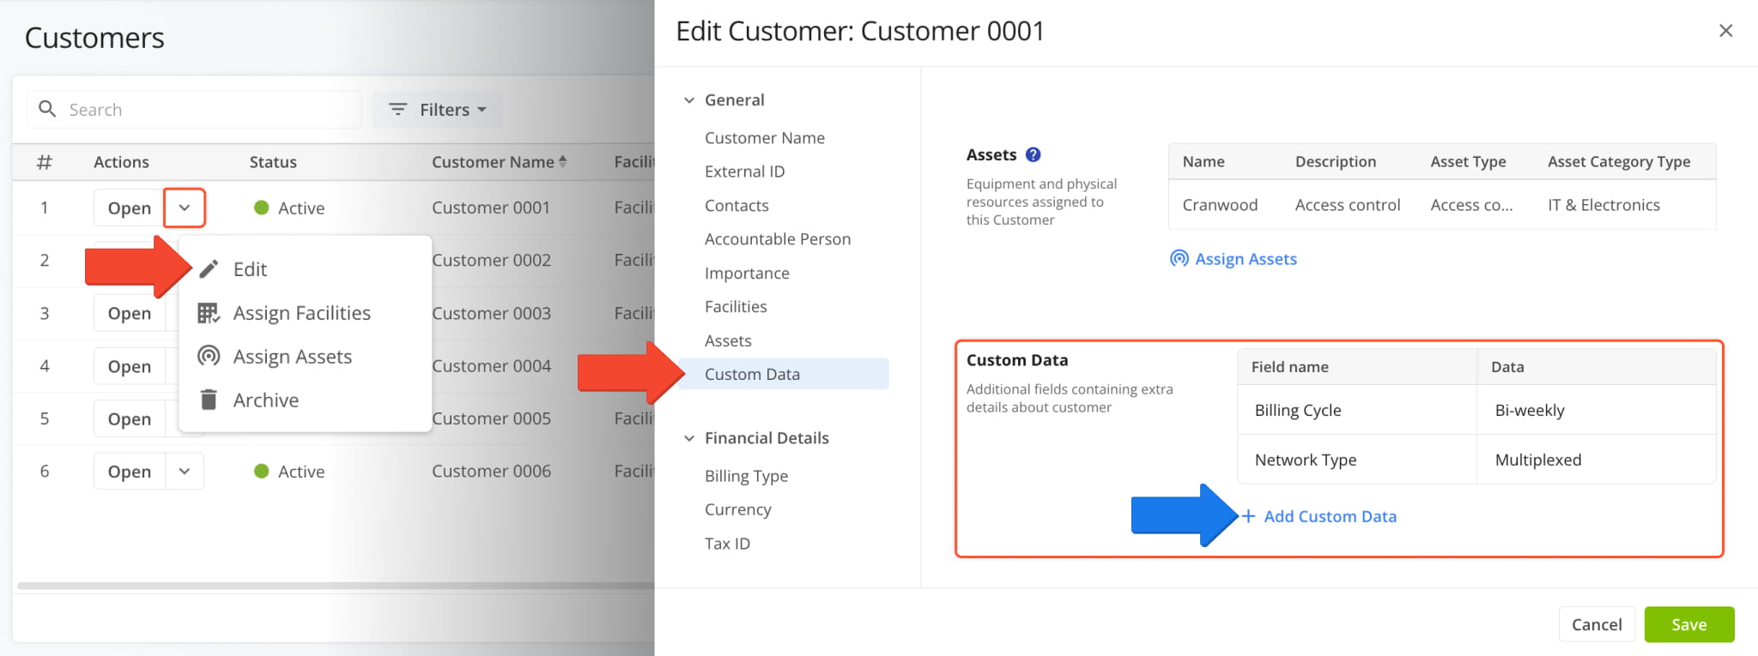Viewport: 1758px width, 656px height.
Task: Choose Archive from the actions menu
Action: [x=266, y=400]
